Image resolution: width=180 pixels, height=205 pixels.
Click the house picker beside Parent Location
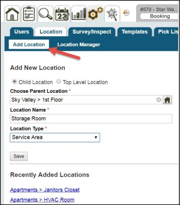click(167, 100)
